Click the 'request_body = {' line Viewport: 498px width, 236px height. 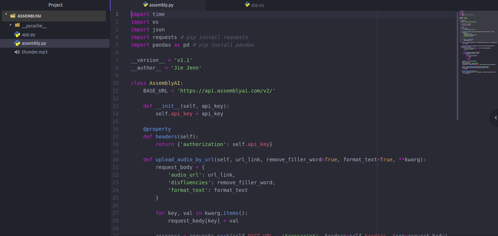[x=180, y=167]
